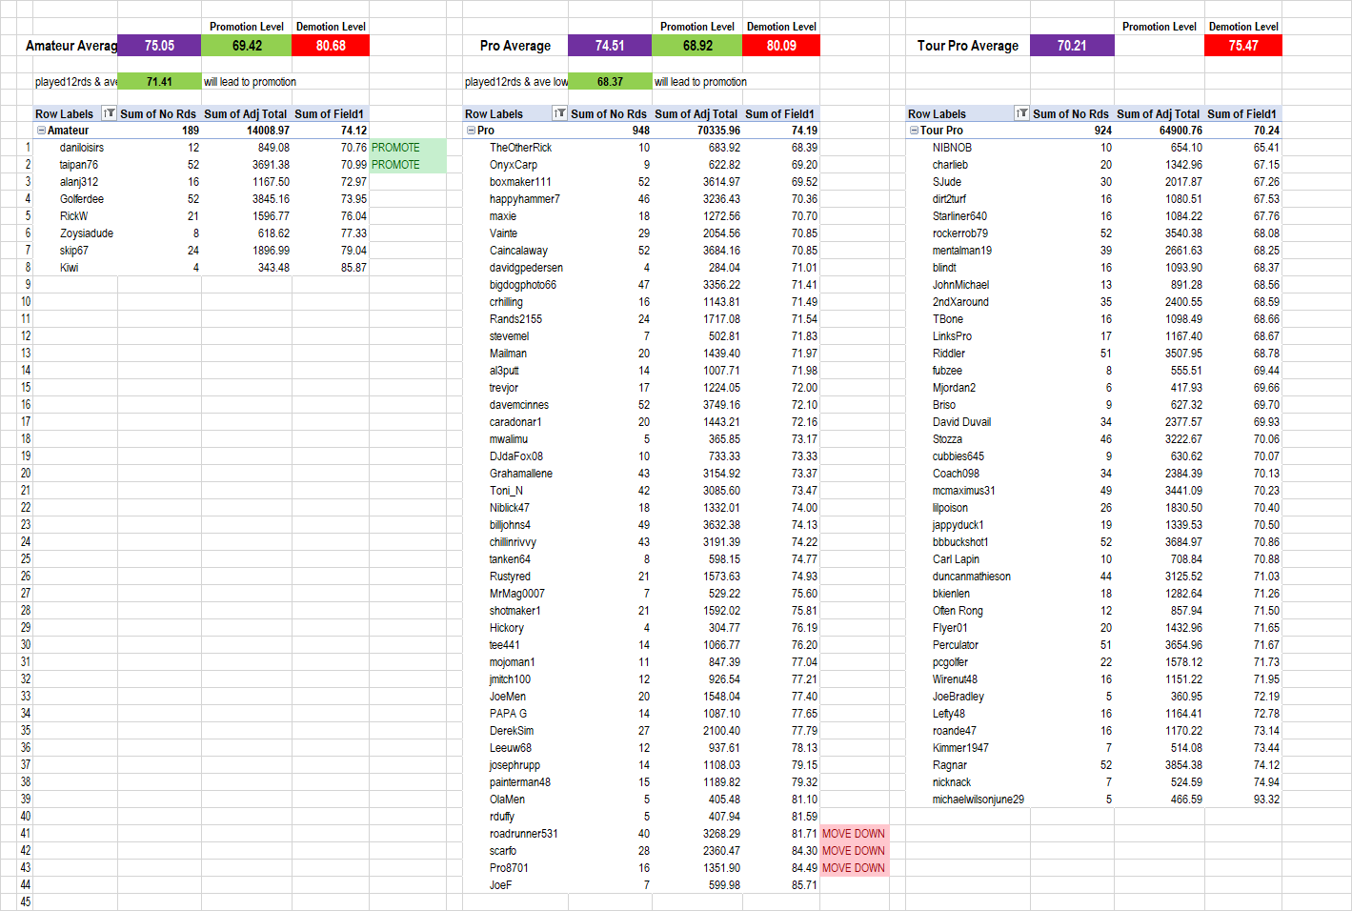The width and height of the screenshot is (1352, 911).
Task: Click Sum of No Rds header in Tour Pro table
Action: 1070,113
